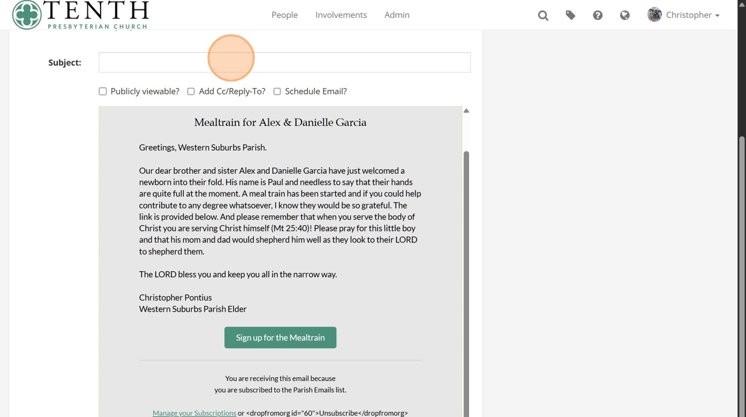Open the Admin menu
Screen dimensions: 746x417
tap(397, 15)
